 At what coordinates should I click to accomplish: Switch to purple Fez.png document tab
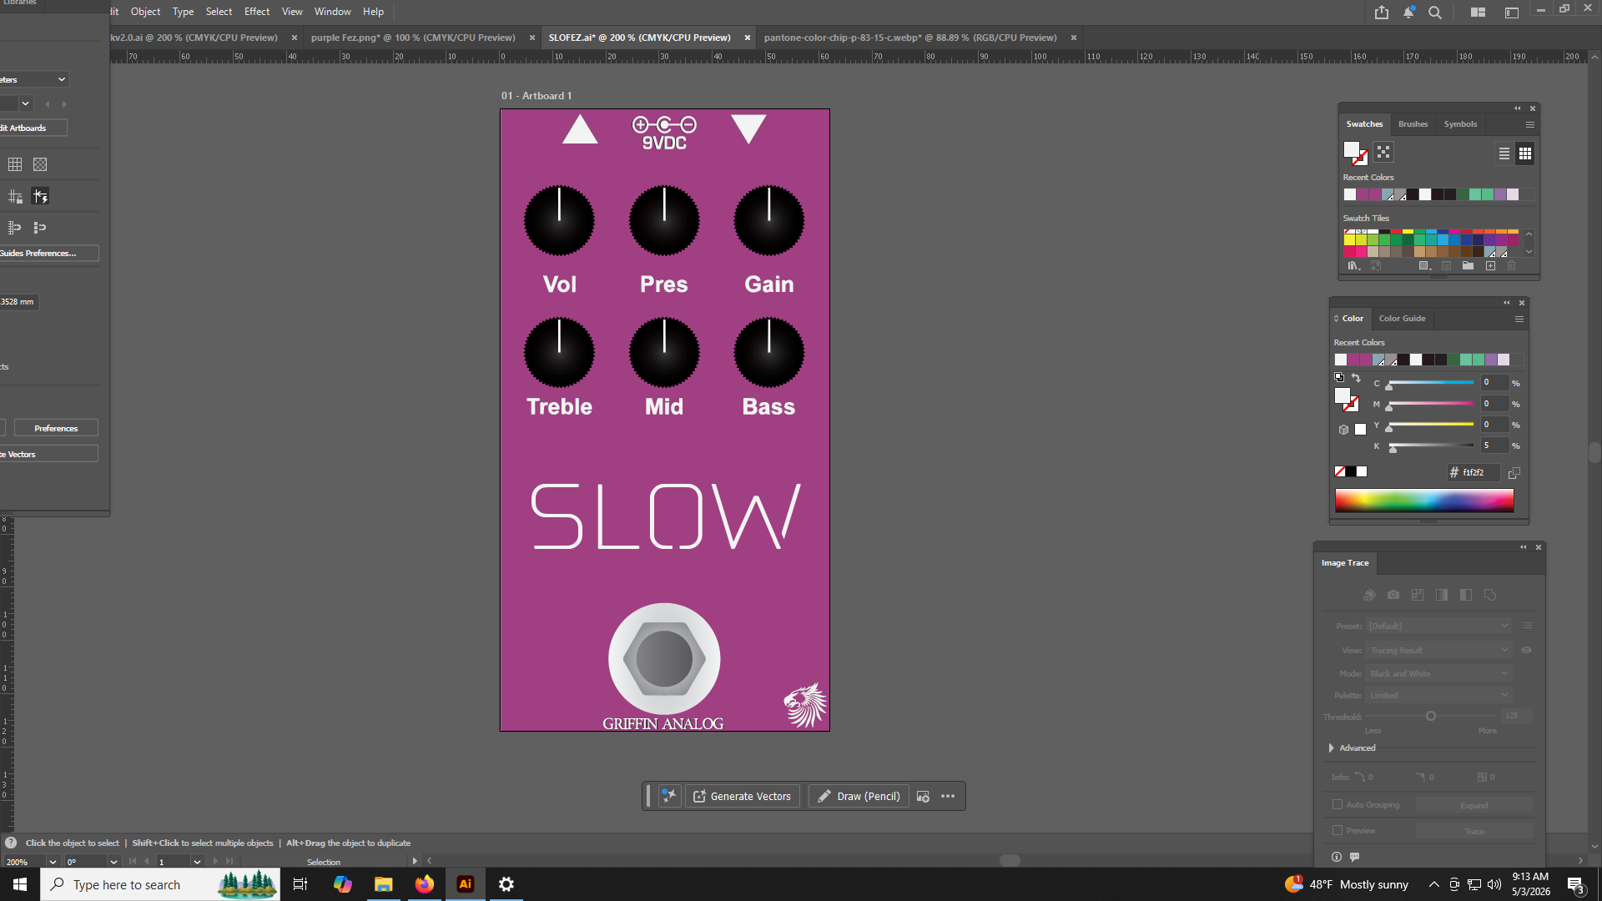(413, 38)
